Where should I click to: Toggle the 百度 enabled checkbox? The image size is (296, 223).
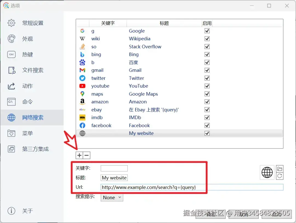pyautogui.click(x=207, y=62)
